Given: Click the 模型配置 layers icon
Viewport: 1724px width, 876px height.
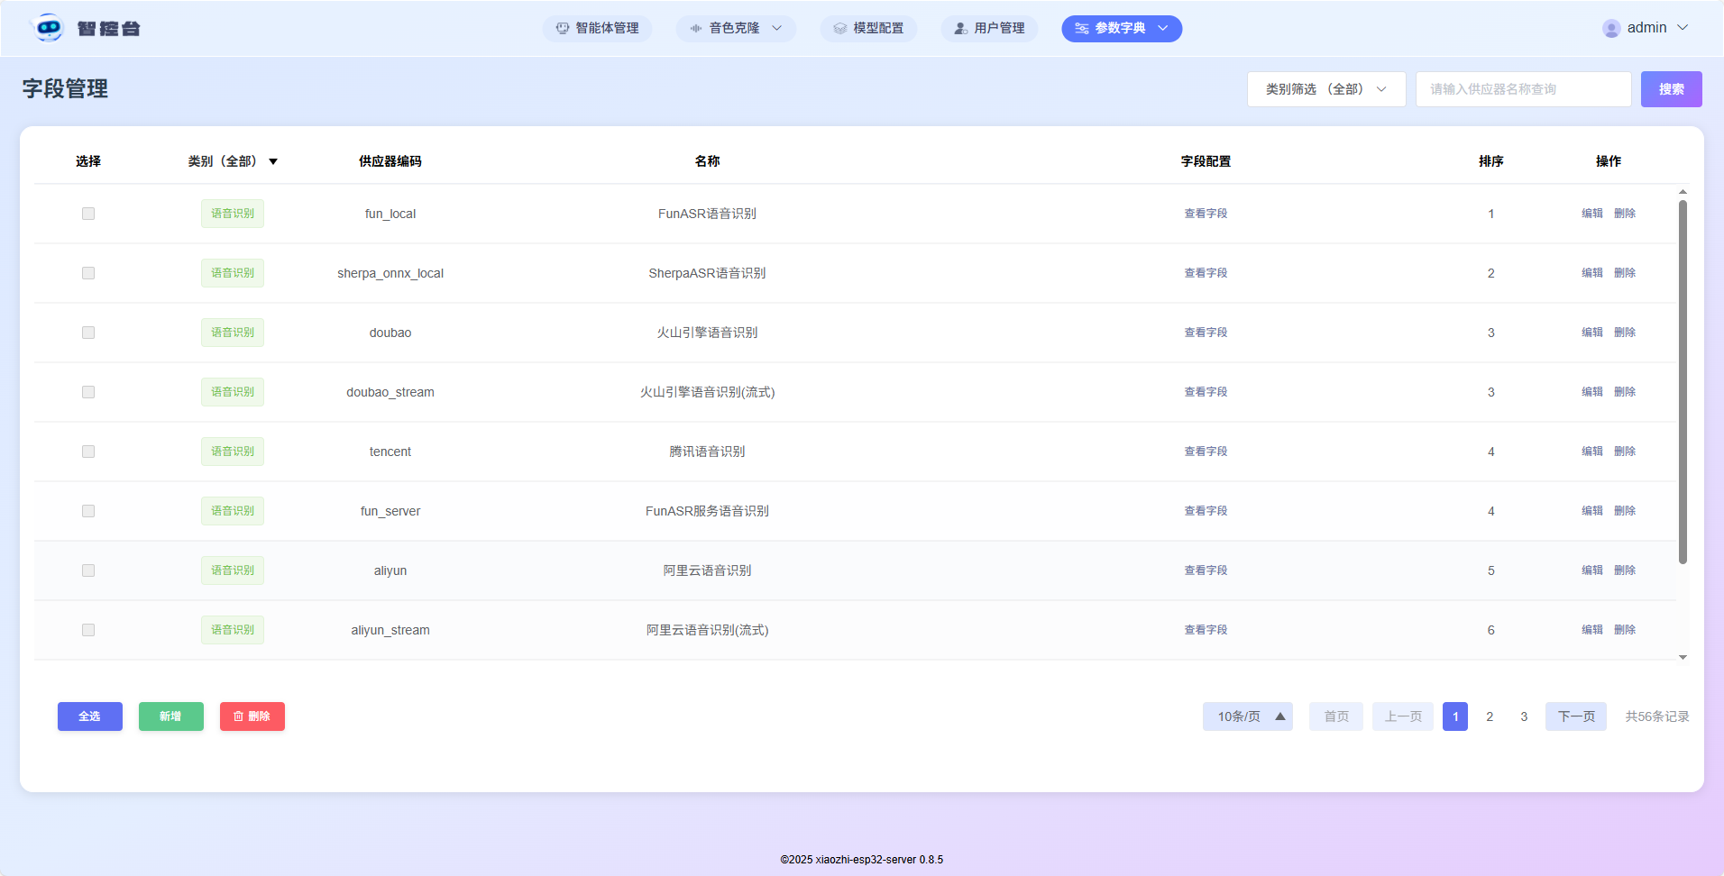Looking at the screenshot, I should 839,29.
